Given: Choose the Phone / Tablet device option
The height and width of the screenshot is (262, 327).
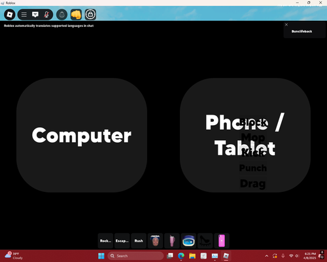Looking at the screenshot, I should coord(245,135).
